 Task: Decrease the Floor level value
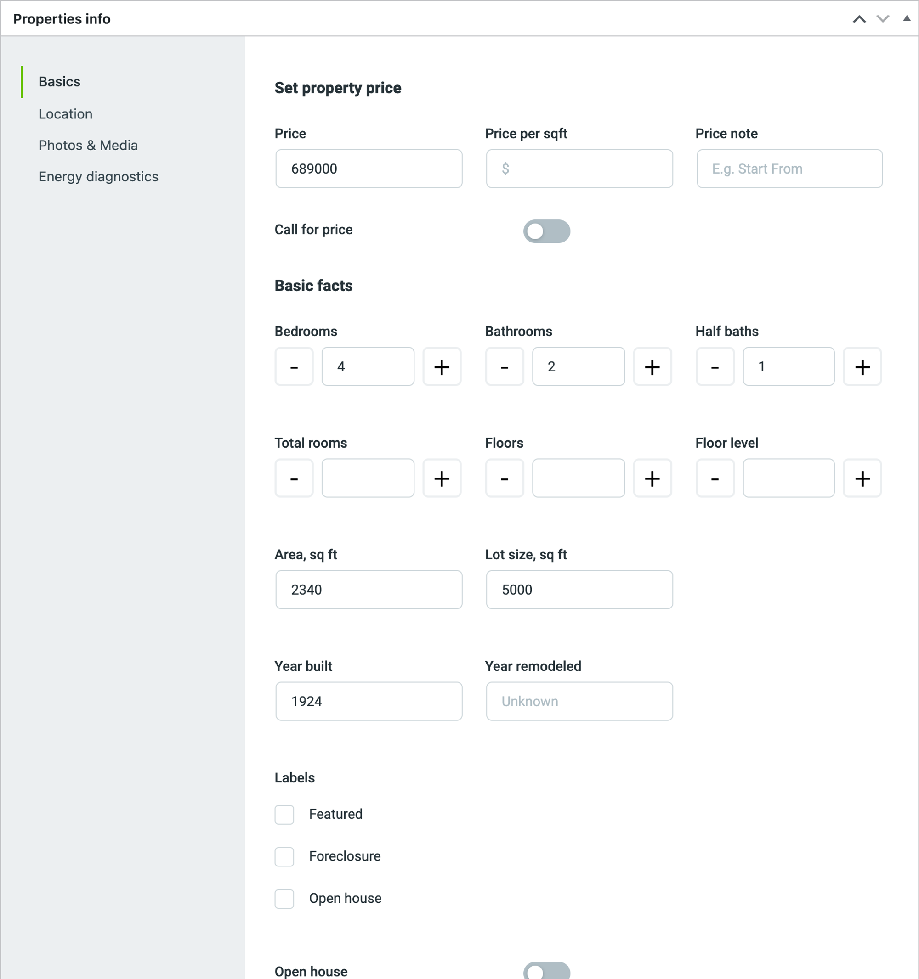tap(715, 478)
